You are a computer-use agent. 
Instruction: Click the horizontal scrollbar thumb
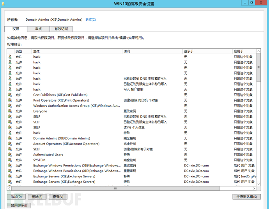click(x=115, y=189)
